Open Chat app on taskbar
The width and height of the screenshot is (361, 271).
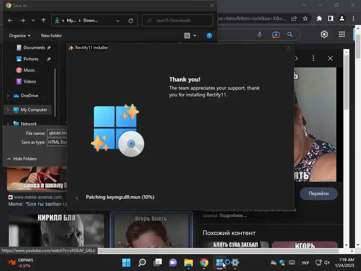click(173, 263)
